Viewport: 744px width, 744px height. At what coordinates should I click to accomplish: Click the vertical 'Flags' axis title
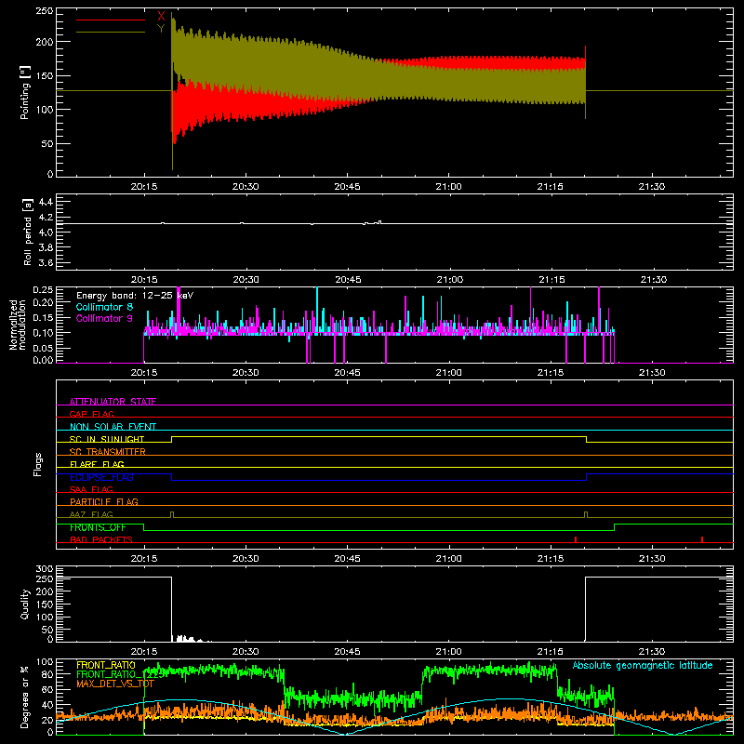click(x=38, y=464)
